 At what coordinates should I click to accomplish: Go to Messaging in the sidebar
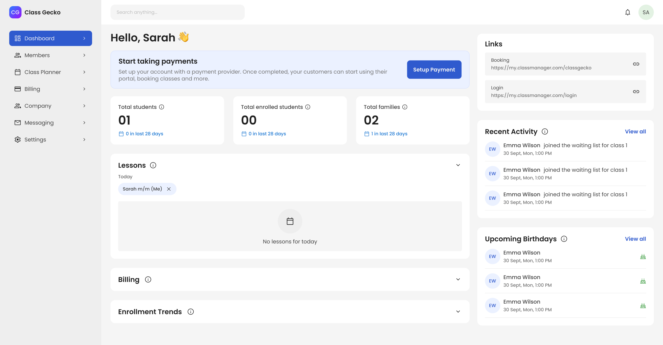[50, 123]
